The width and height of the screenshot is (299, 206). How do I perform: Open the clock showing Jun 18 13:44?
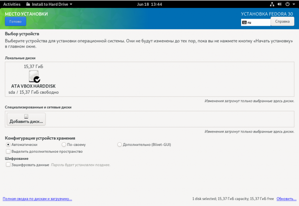(149, 4)
